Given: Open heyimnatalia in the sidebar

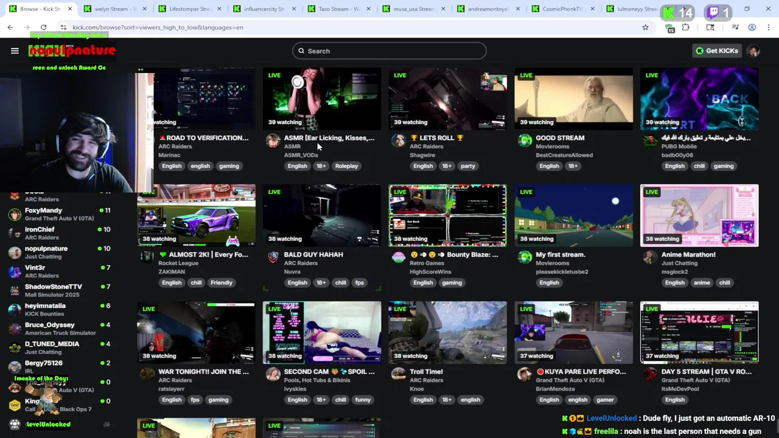Looking at the screenshot, I should [x=60, y=310].
